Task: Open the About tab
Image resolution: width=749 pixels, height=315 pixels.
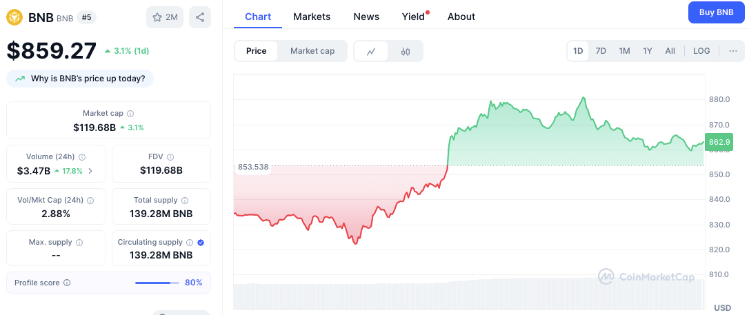Action: [461, 17]
